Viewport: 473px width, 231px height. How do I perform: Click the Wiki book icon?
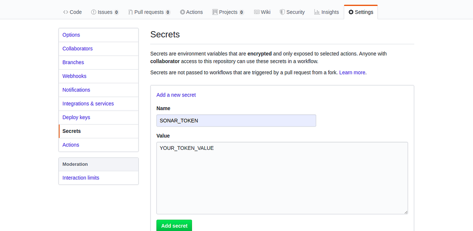[x=257, y=12]
